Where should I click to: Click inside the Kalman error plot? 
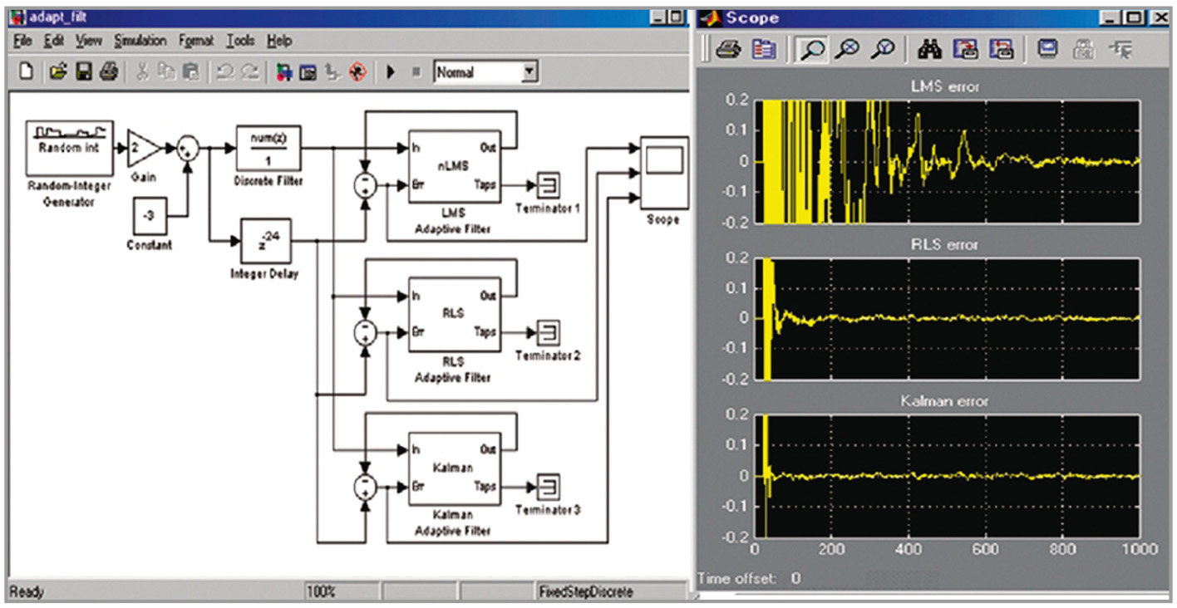(x=947, y=476)
